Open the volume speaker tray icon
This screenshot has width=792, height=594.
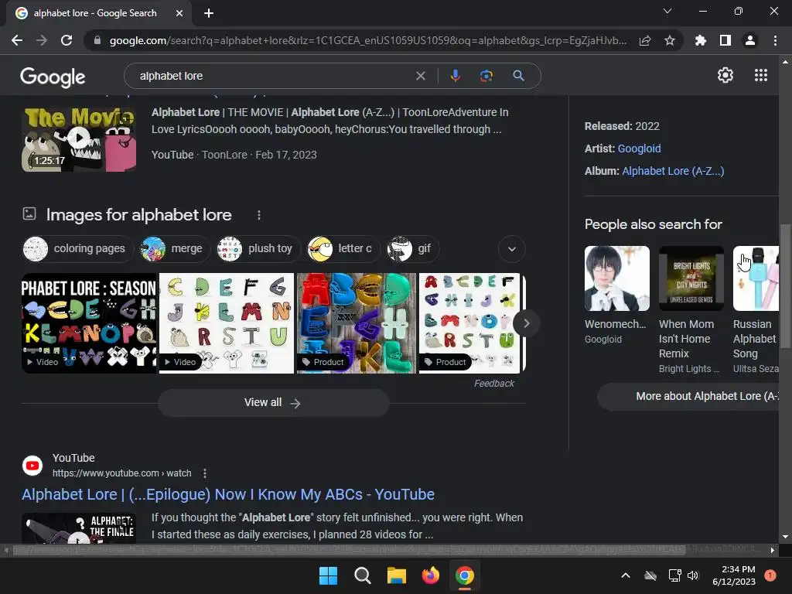tap(693, 575)
